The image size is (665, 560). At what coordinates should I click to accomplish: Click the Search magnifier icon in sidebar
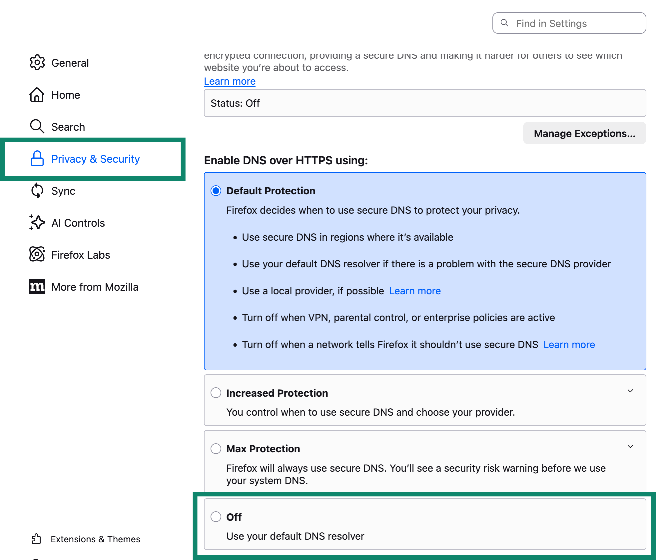click(x=37, y=127)
